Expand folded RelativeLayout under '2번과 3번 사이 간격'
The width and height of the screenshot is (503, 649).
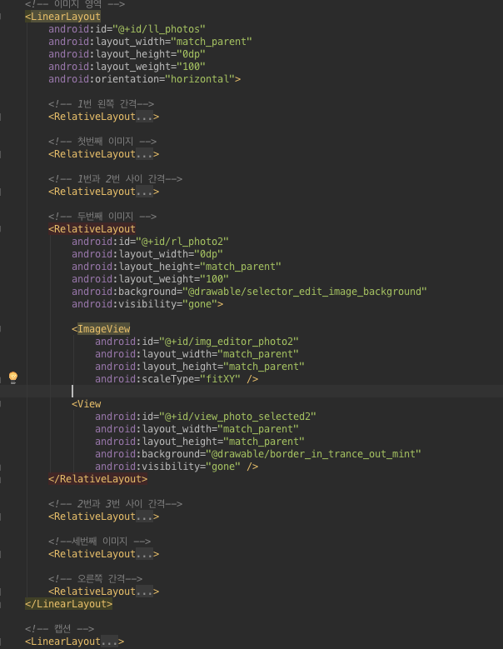tap(144, 517)
